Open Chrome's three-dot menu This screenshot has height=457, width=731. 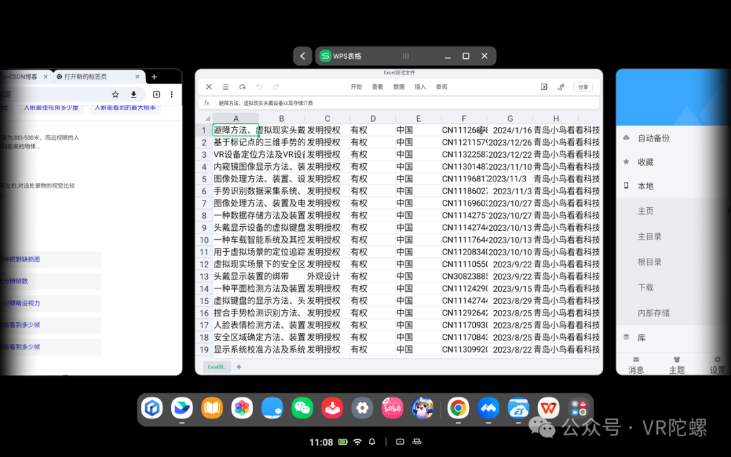point(171,95)
